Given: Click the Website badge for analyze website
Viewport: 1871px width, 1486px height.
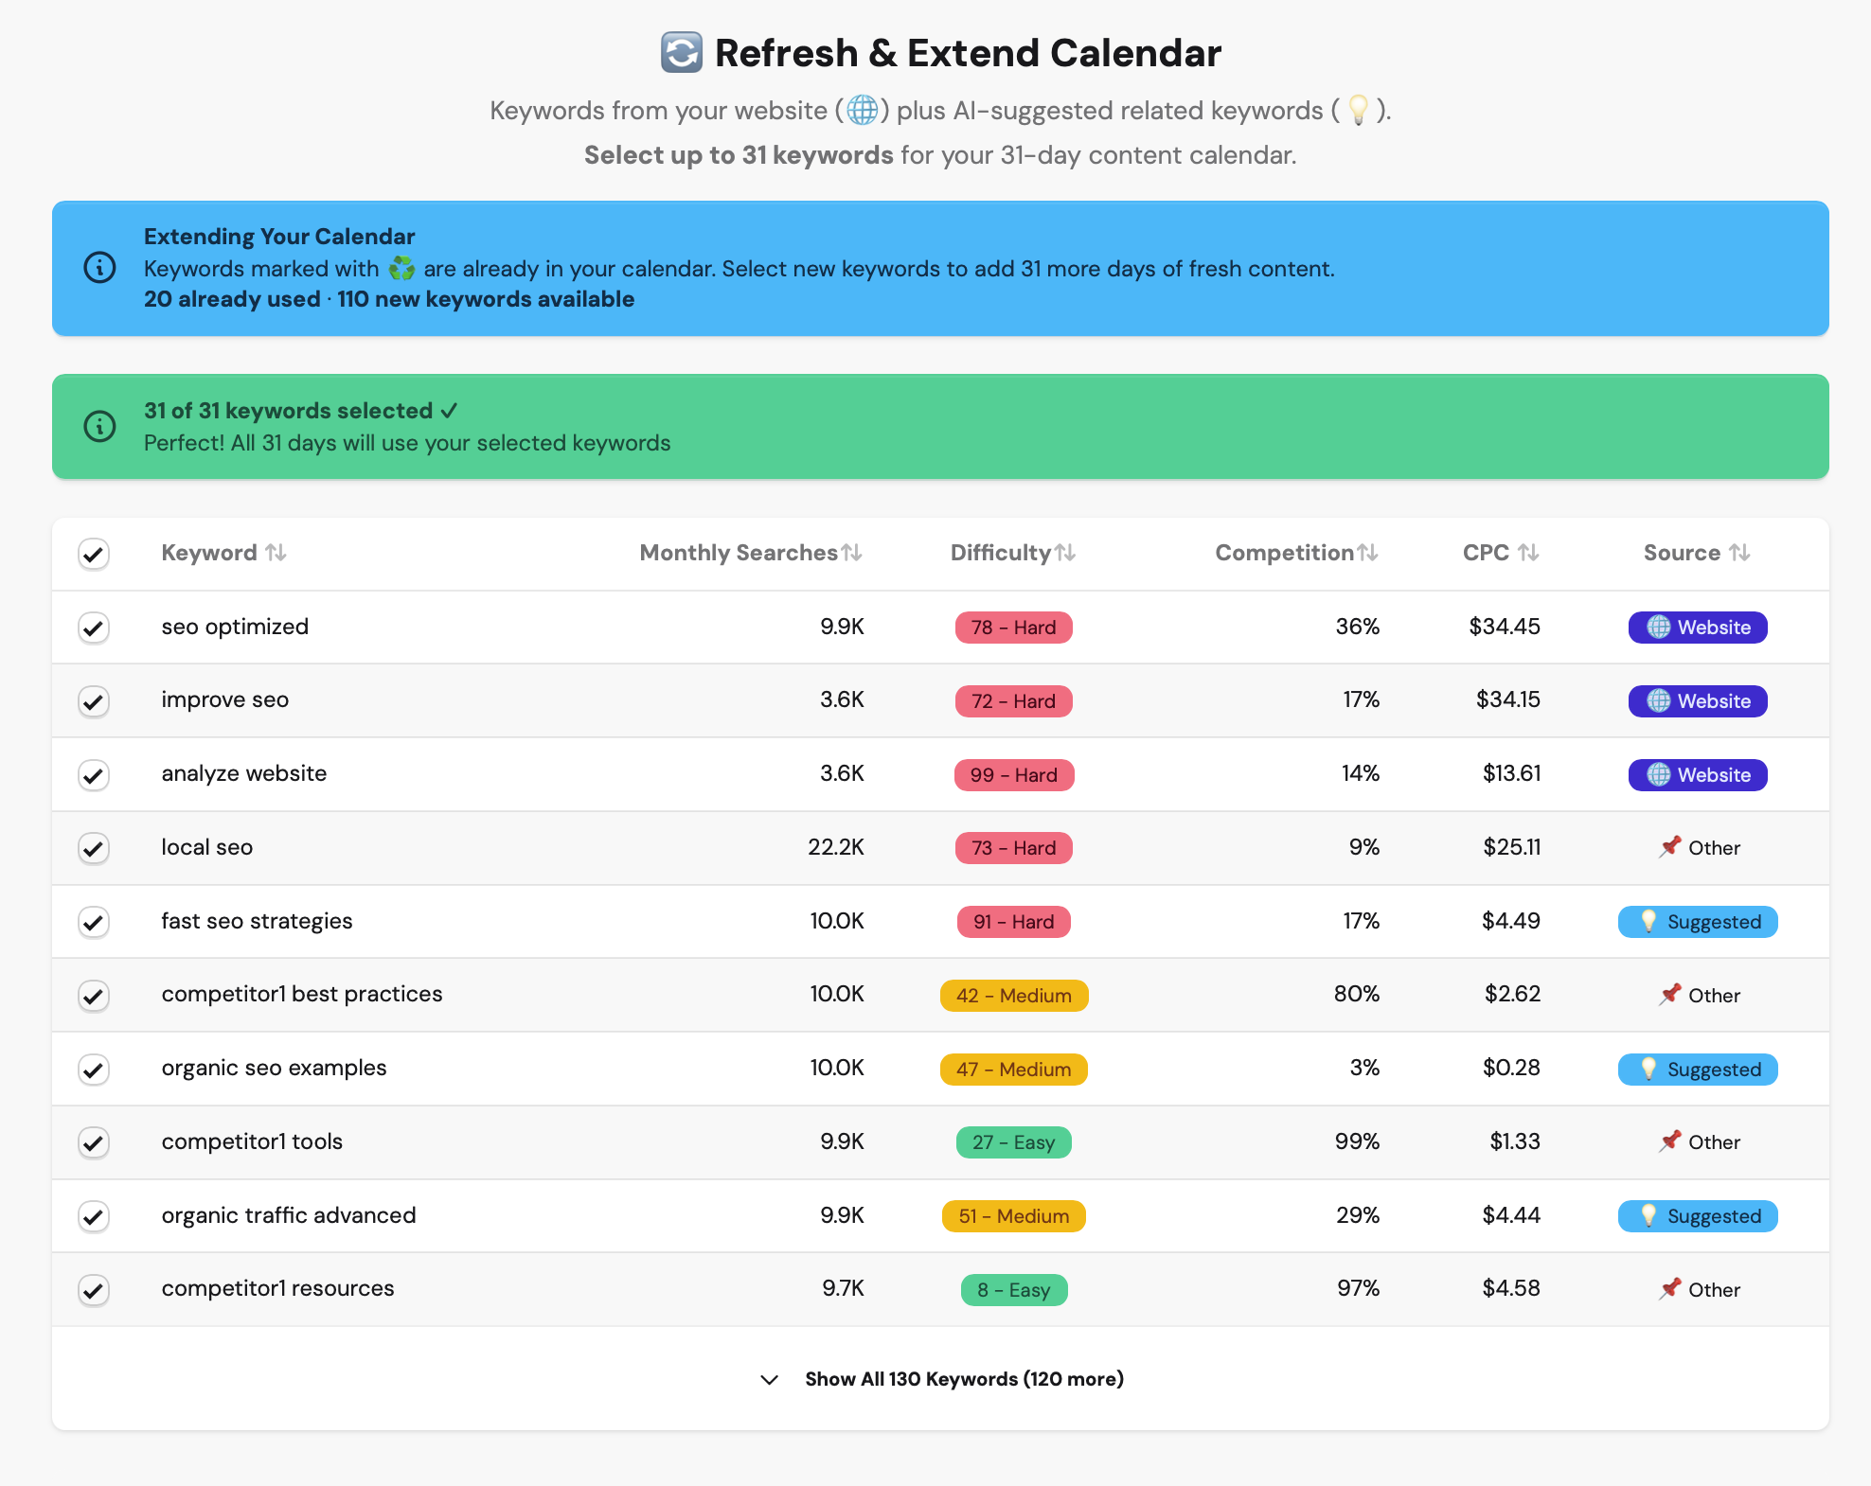Looking at the screenshot, I should [1697, 774].
